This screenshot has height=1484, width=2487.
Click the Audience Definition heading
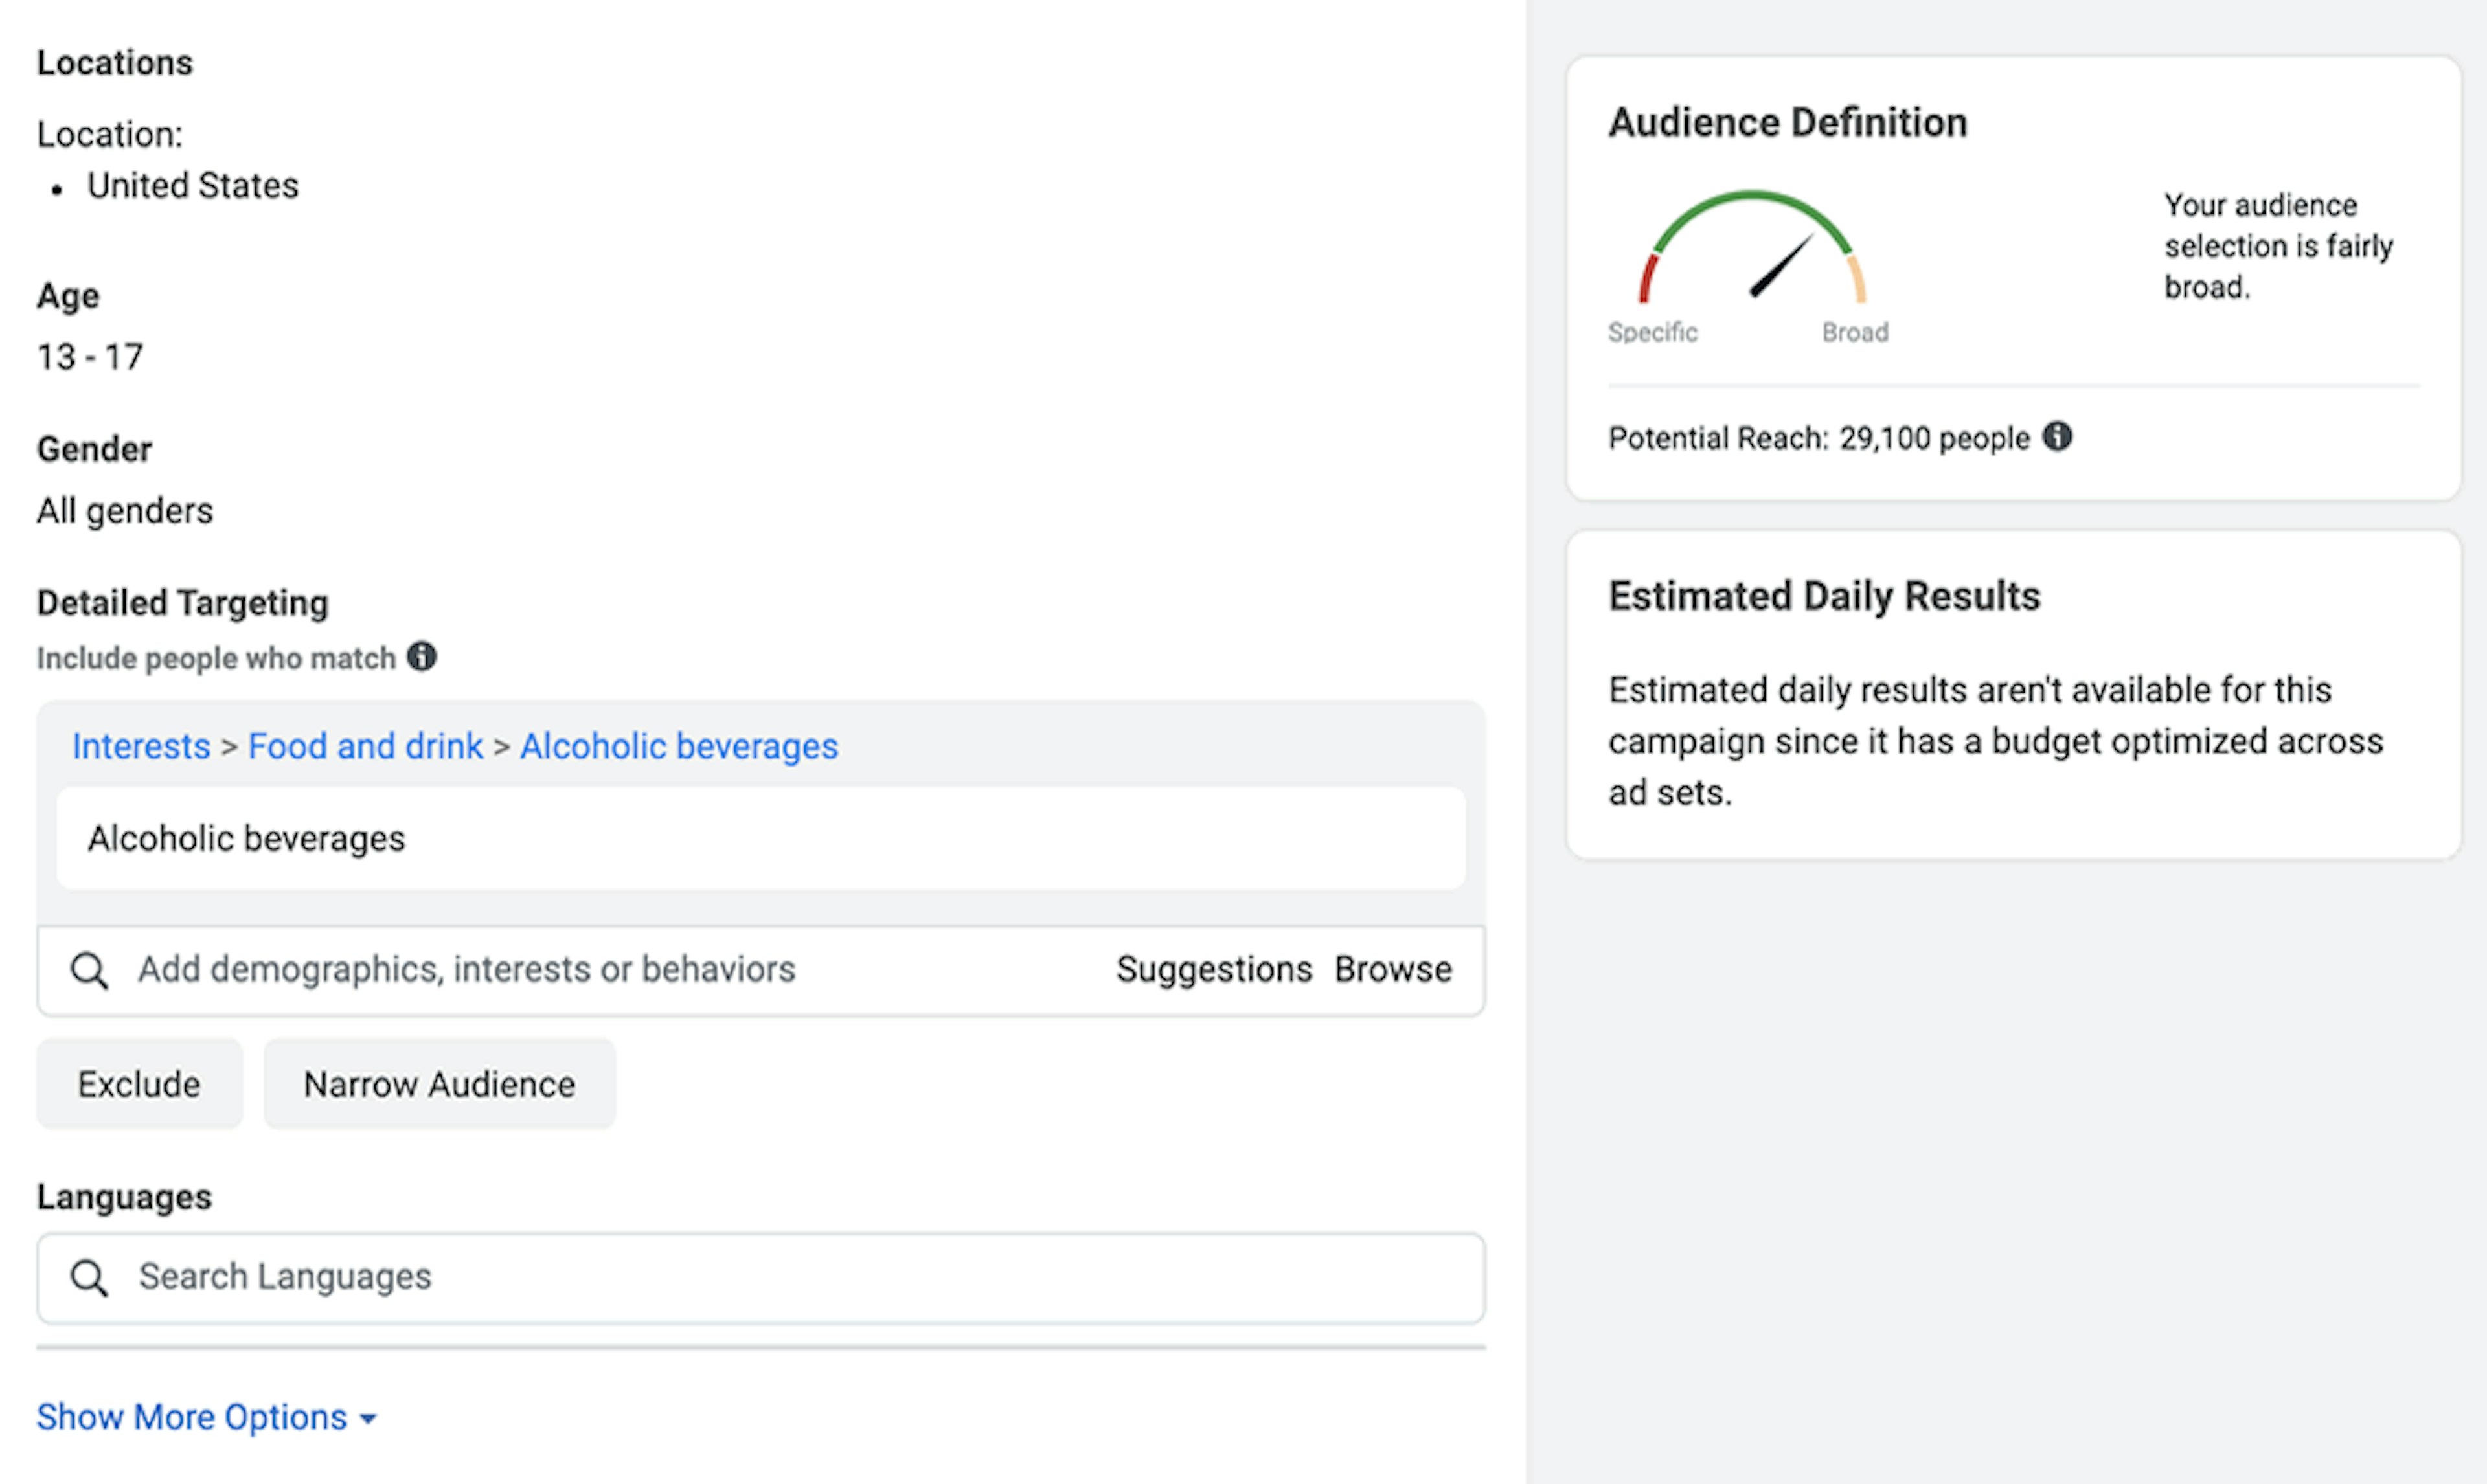(x=1788, y=122)
